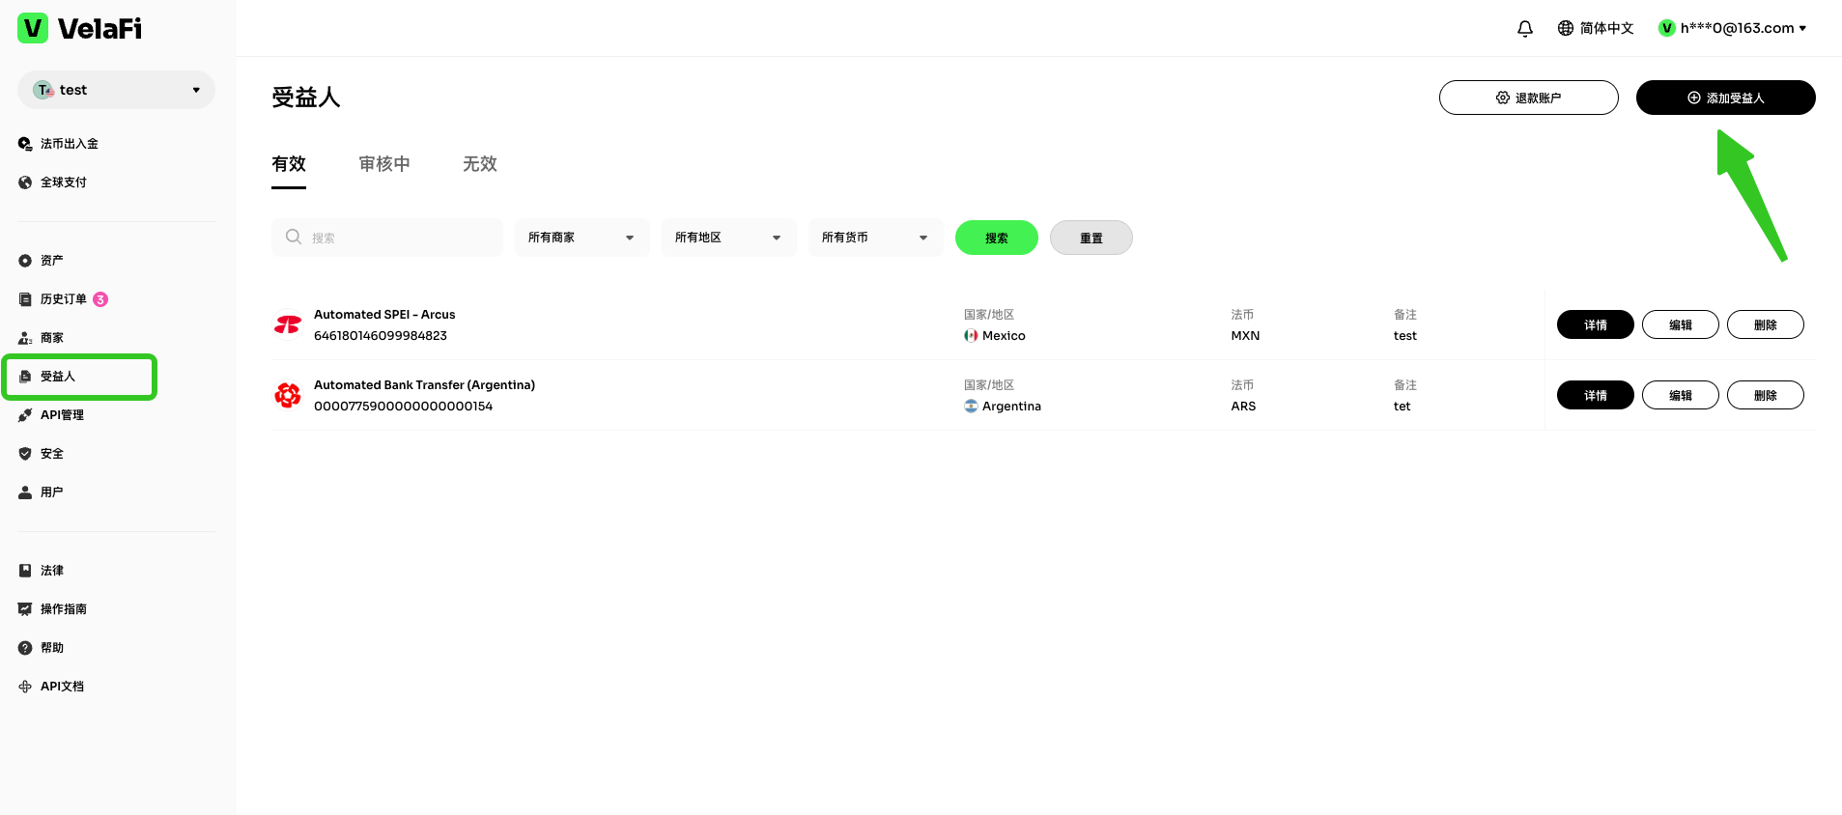Click the 添加受益人 button
This screenshot has height=815, width=1842.
[x=1725, y=98]
